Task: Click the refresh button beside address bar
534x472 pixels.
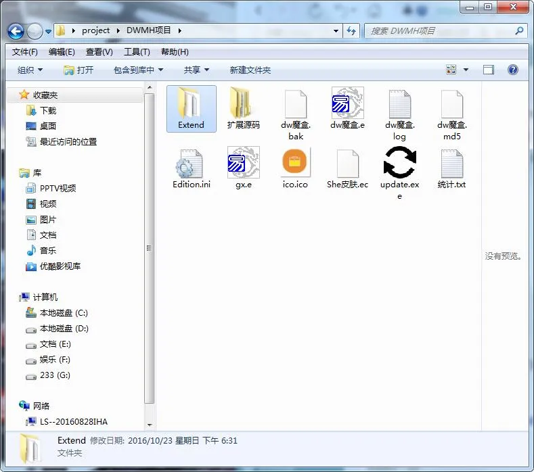Action: click(351, 31)
